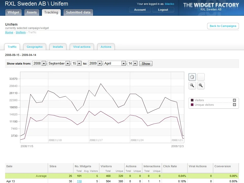Click the Sites column header
Viewport: 244px width, 183px height.
pos(53,166)
